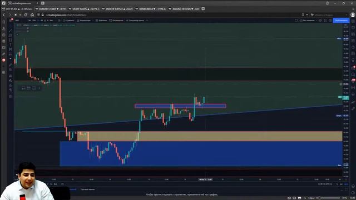Open the Indicators menu
This screenshot has height=200, width=356.
pyautogui.click(x=84, y=21)
